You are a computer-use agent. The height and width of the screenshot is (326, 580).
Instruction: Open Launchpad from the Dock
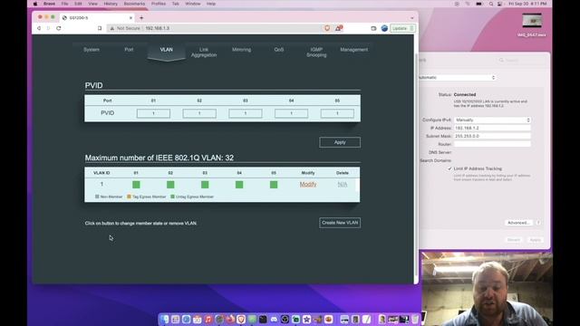tap(175, 319)
